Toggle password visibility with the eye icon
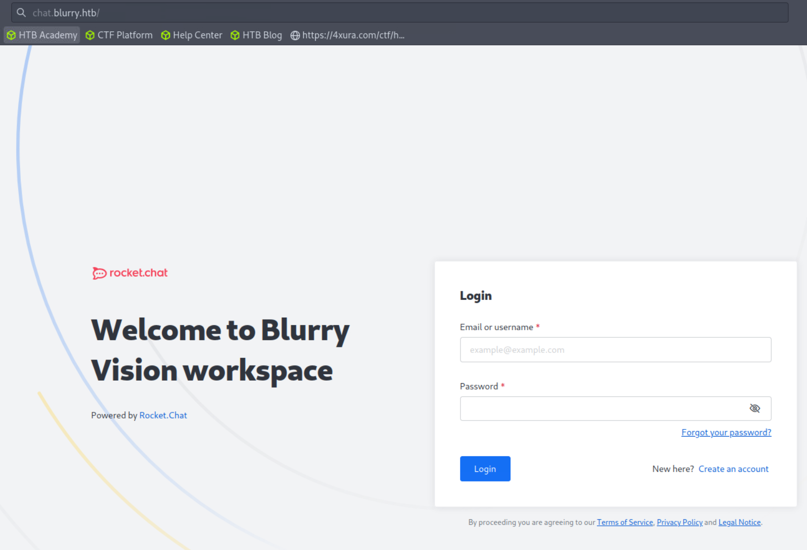The width and height of the screenshot is (807, 550). coord(755,408)
